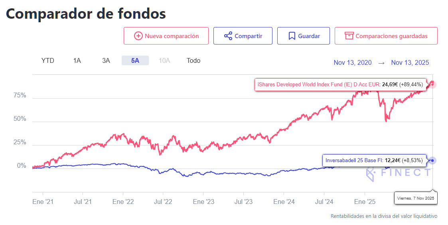
Task: Choose the 3A time range
Action: [106, 60]
